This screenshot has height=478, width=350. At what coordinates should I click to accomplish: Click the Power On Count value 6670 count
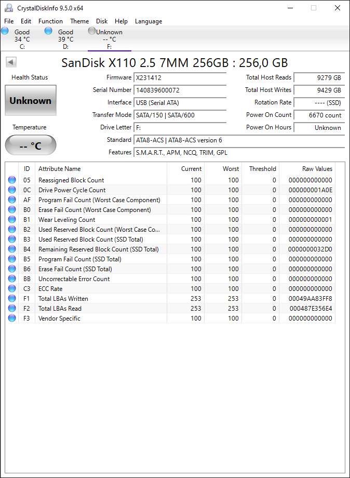pyautogui.click(x=319, y=115)
